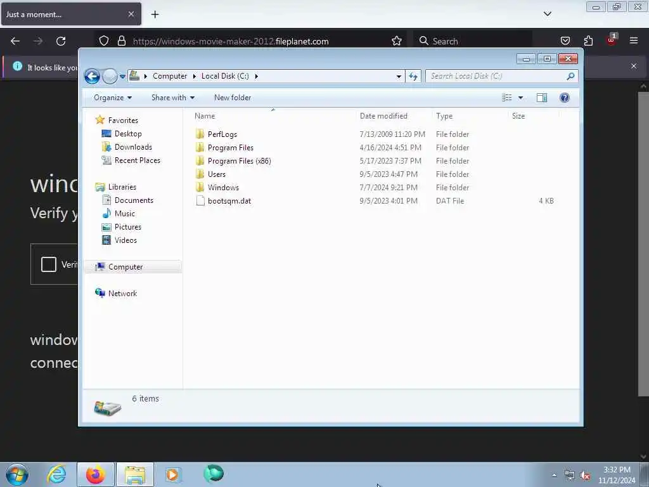Click the padlock site info icon
The image size is (649, 487).
coord(121,41)
